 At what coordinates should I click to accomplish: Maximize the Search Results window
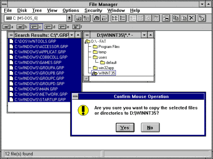point(78,35)
